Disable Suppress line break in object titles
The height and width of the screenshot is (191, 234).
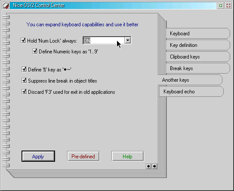(x=24, y=81)
